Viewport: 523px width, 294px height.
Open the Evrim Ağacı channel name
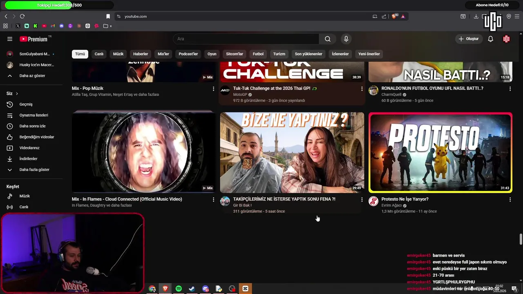391,205
